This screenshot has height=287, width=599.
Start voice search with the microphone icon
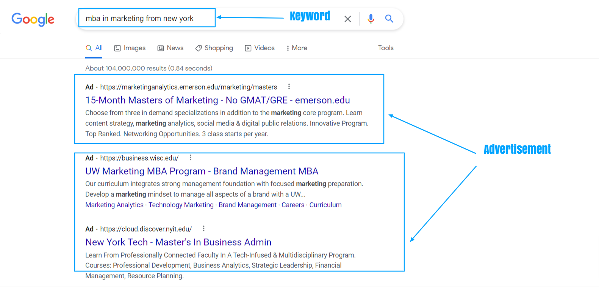[371, 19]
